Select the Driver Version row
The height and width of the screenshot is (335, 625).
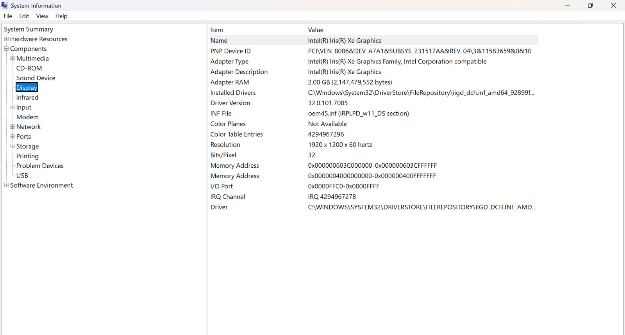coord(374,103)
